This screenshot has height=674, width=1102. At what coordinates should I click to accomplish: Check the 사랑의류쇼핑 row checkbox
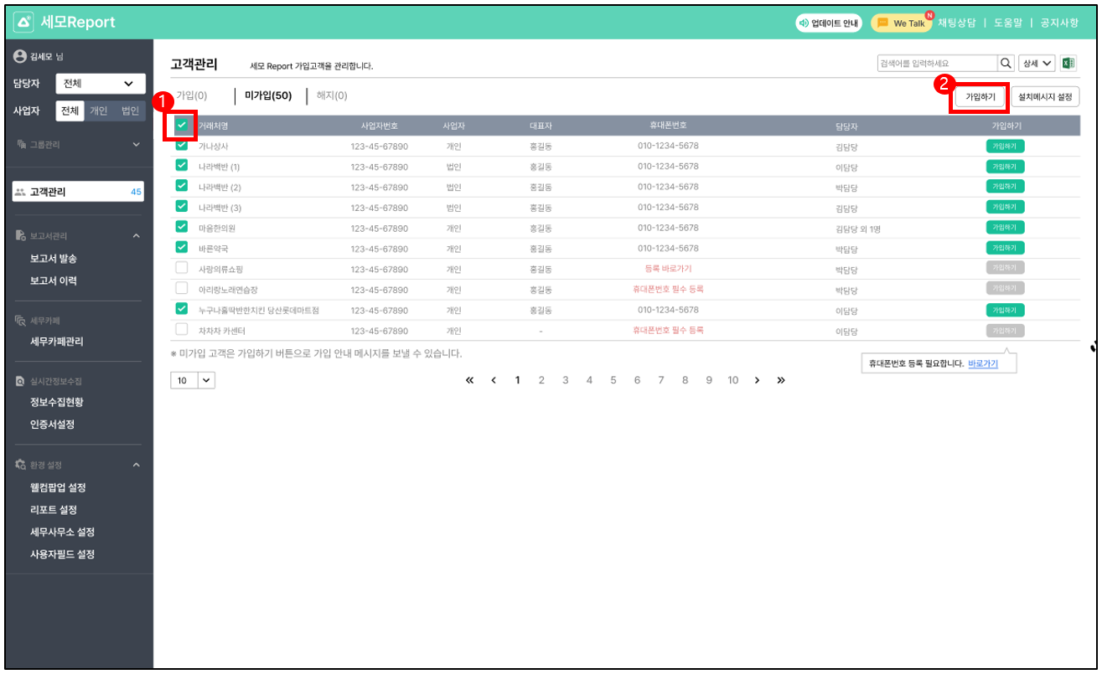pyautogui.click(x=182, y=269)
